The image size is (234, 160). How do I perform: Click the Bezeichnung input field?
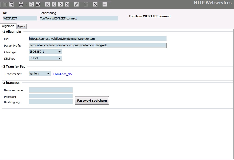(79, 18)
